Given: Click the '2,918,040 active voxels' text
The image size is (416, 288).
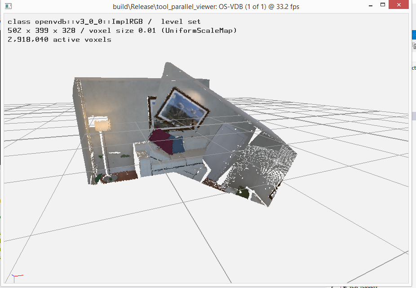Looking at the screenshot, I should [x=59, y=40].
